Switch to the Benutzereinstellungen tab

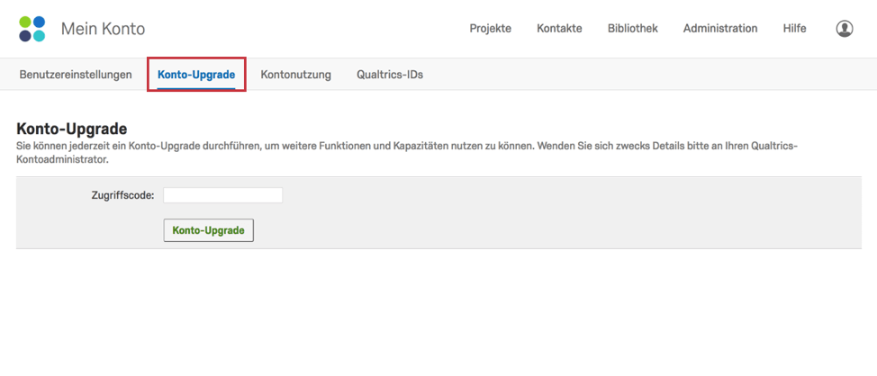pyautogui.click(x=76, y=75)
